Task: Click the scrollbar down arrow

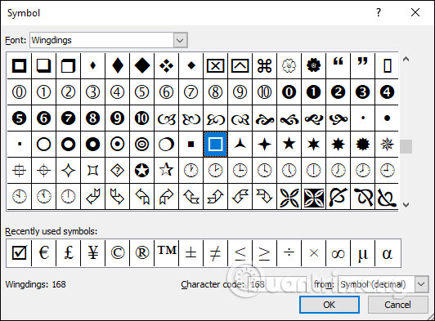Action: (406, 204)
